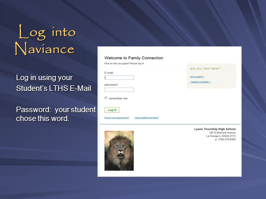
Task: Click the password input field
Action: [x=119, y=90]
